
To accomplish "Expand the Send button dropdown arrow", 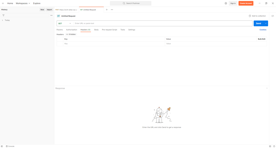I will pyautogui.click(x=266, y=23).
